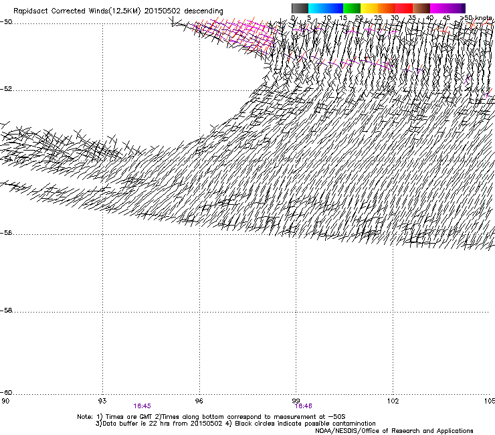Click the longitude label '93'

pyautogui.click(x=102, y=401)
